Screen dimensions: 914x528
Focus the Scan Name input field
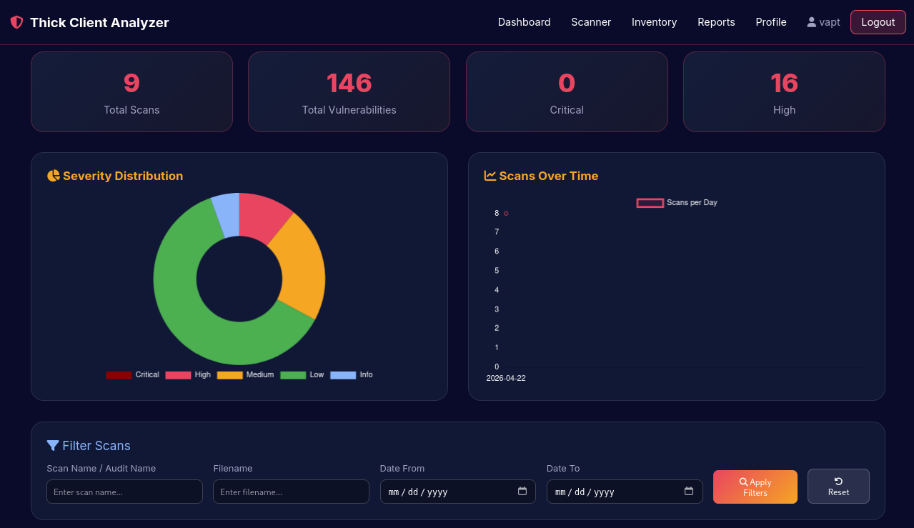coord(124,492)
